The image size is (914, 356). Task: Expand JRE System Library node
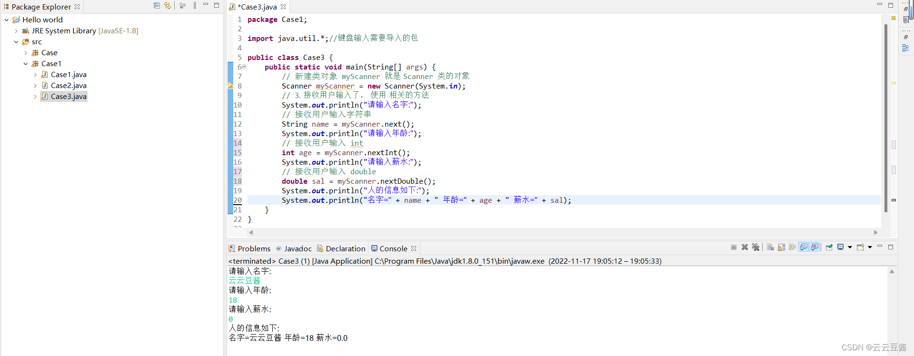[x=16, y=31]
